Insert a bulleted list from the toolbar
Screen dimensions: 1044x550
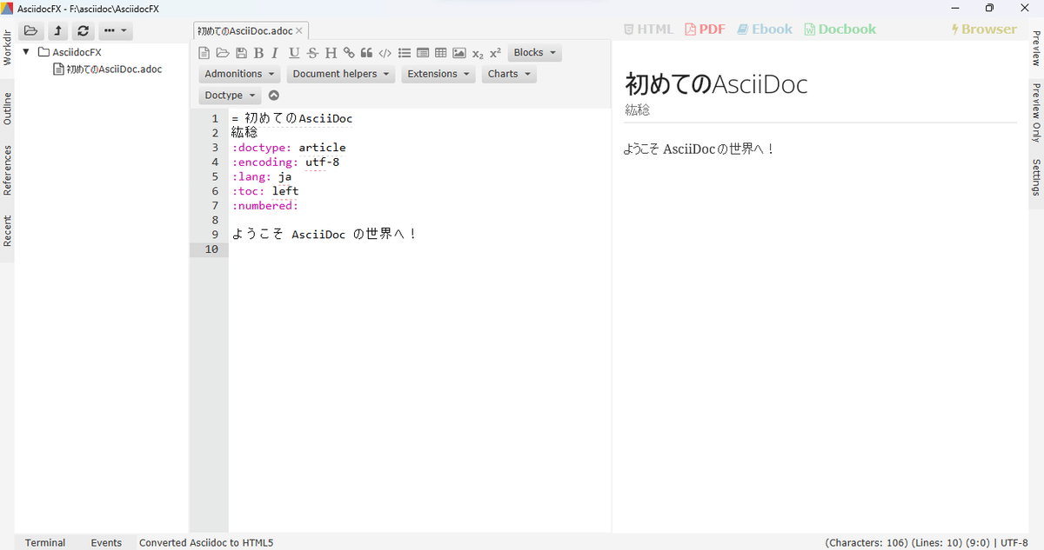click(404, 52)
